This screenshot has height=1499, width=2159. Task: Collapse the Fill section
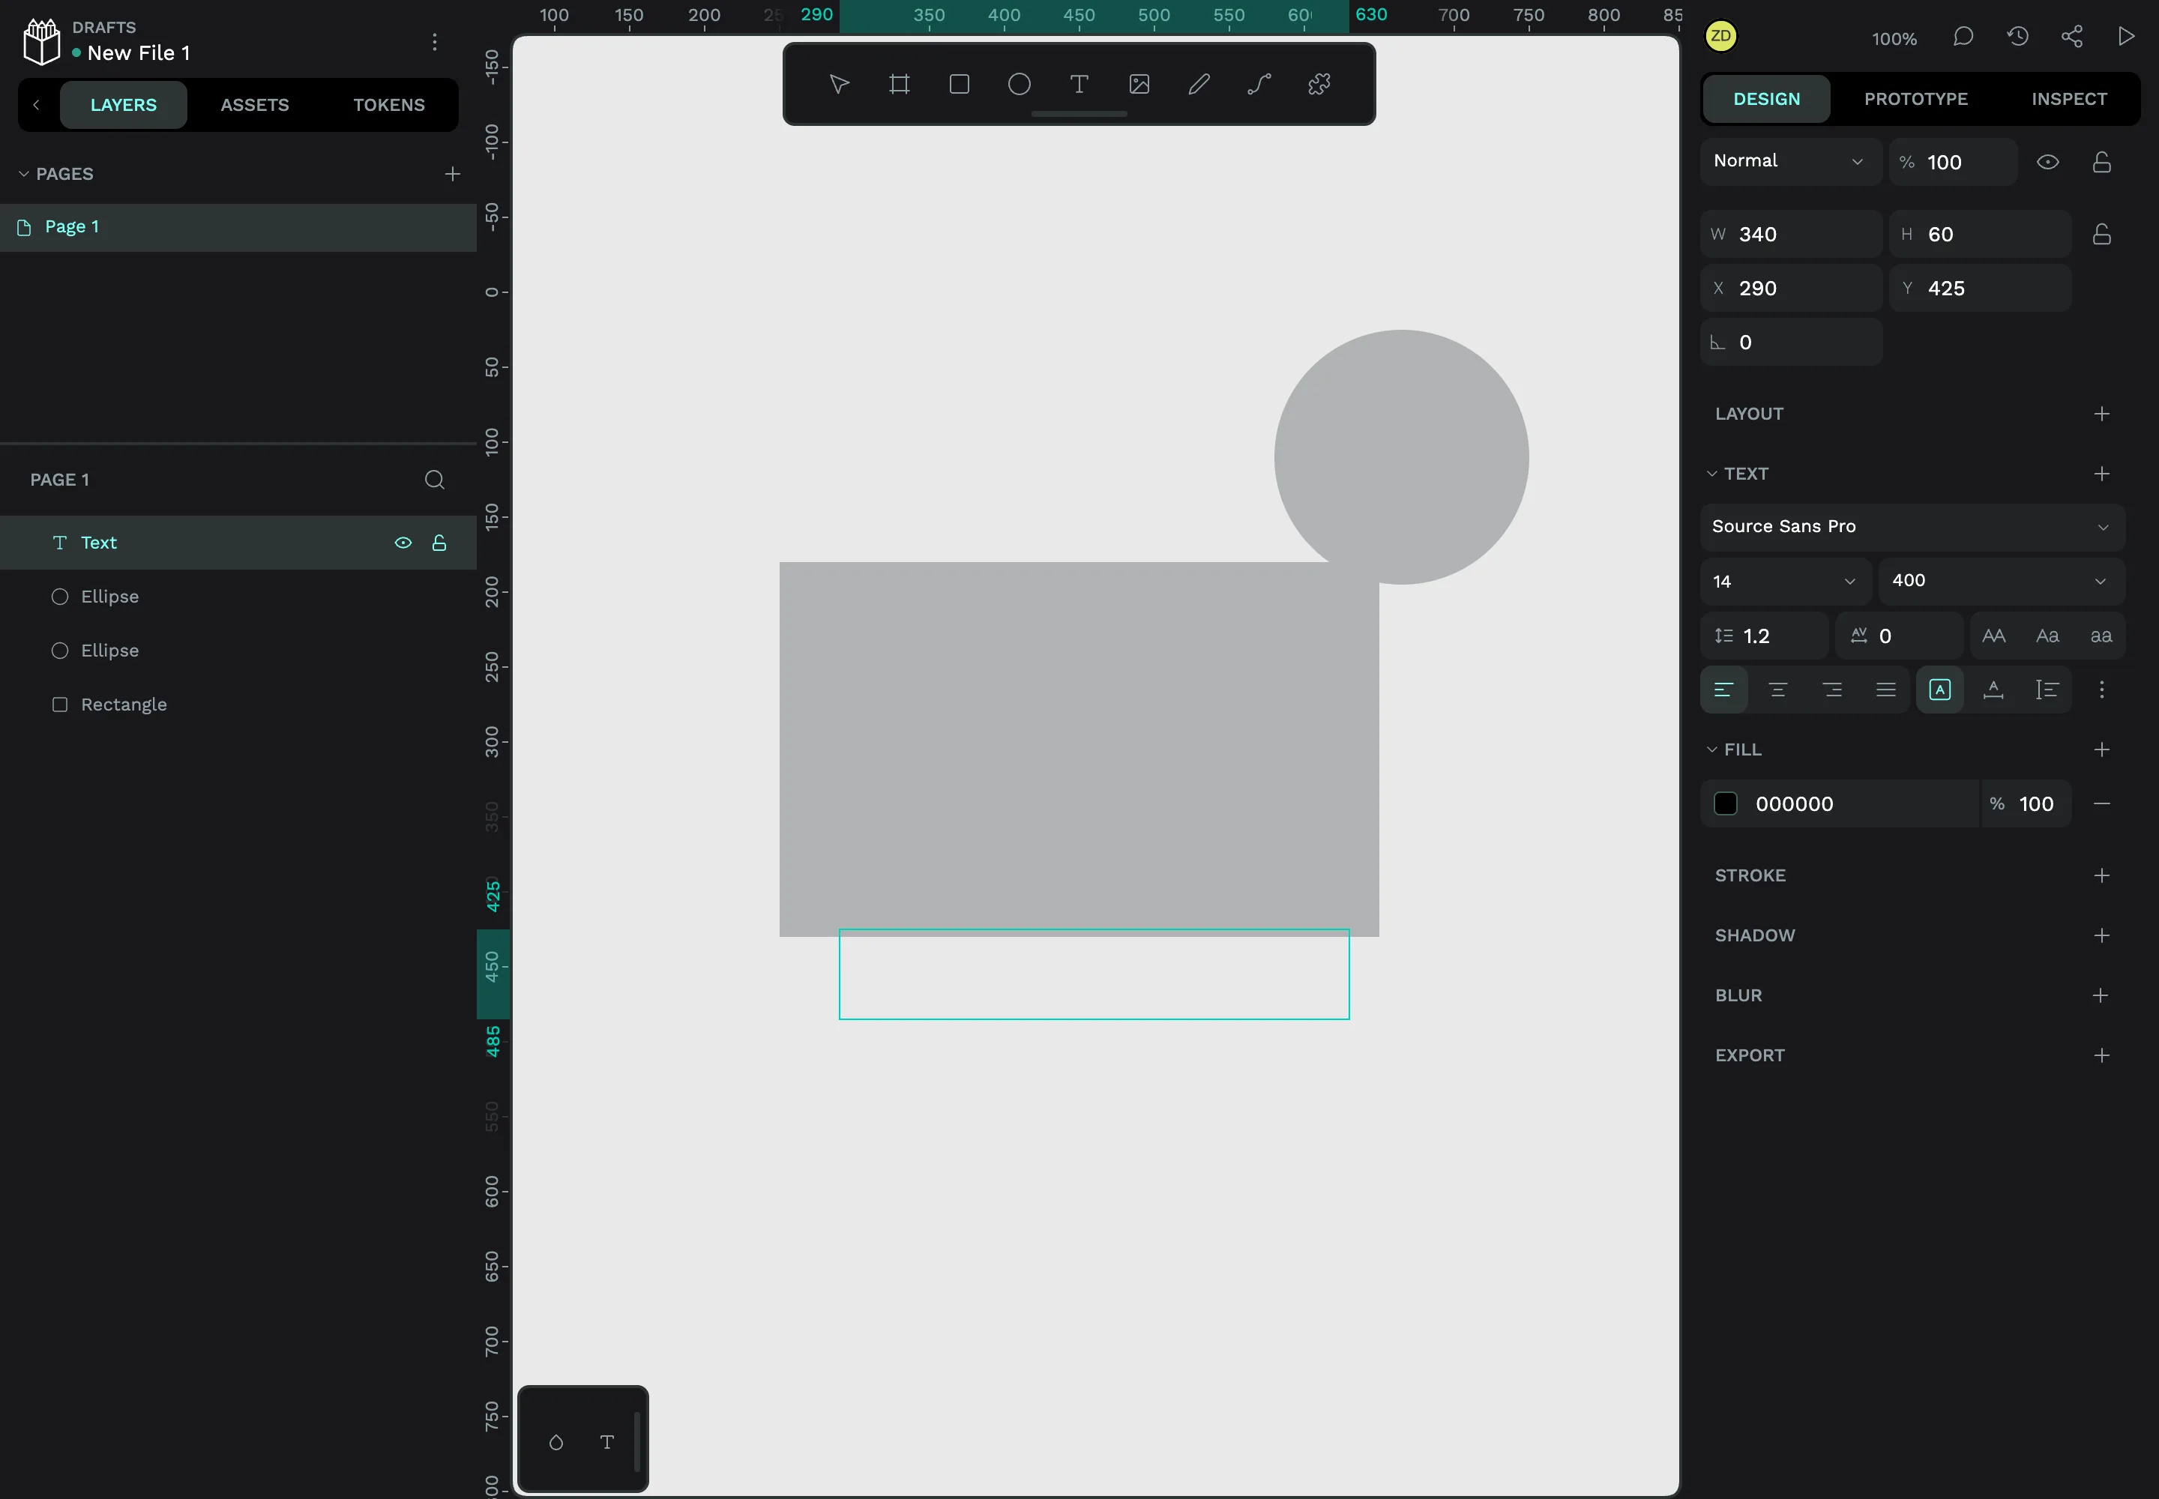click(x=1711, y=749)
